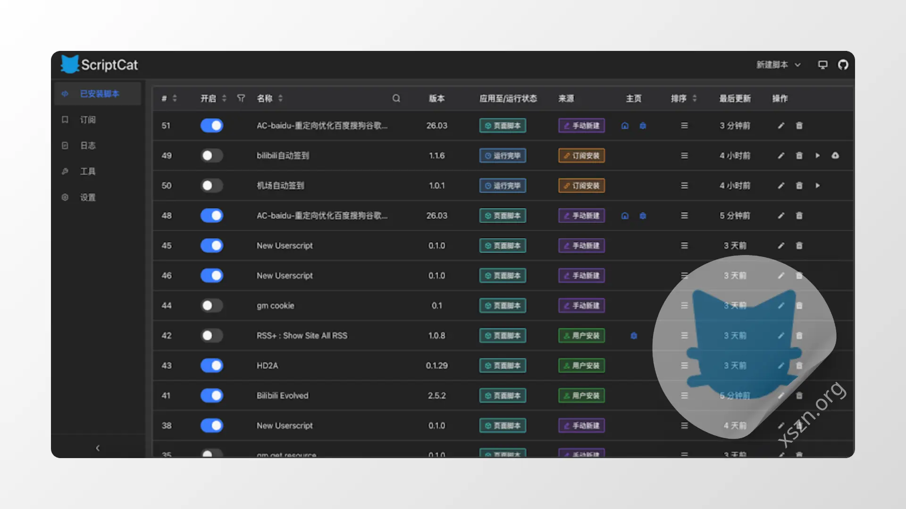Click 手动新建 tag for script 48

581,216
